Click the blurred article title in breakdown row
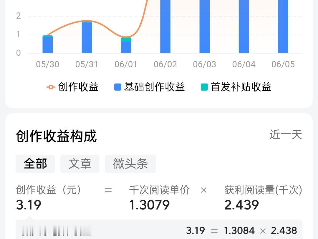The height and width of the screenshot is (239, 318). (57, 231)
